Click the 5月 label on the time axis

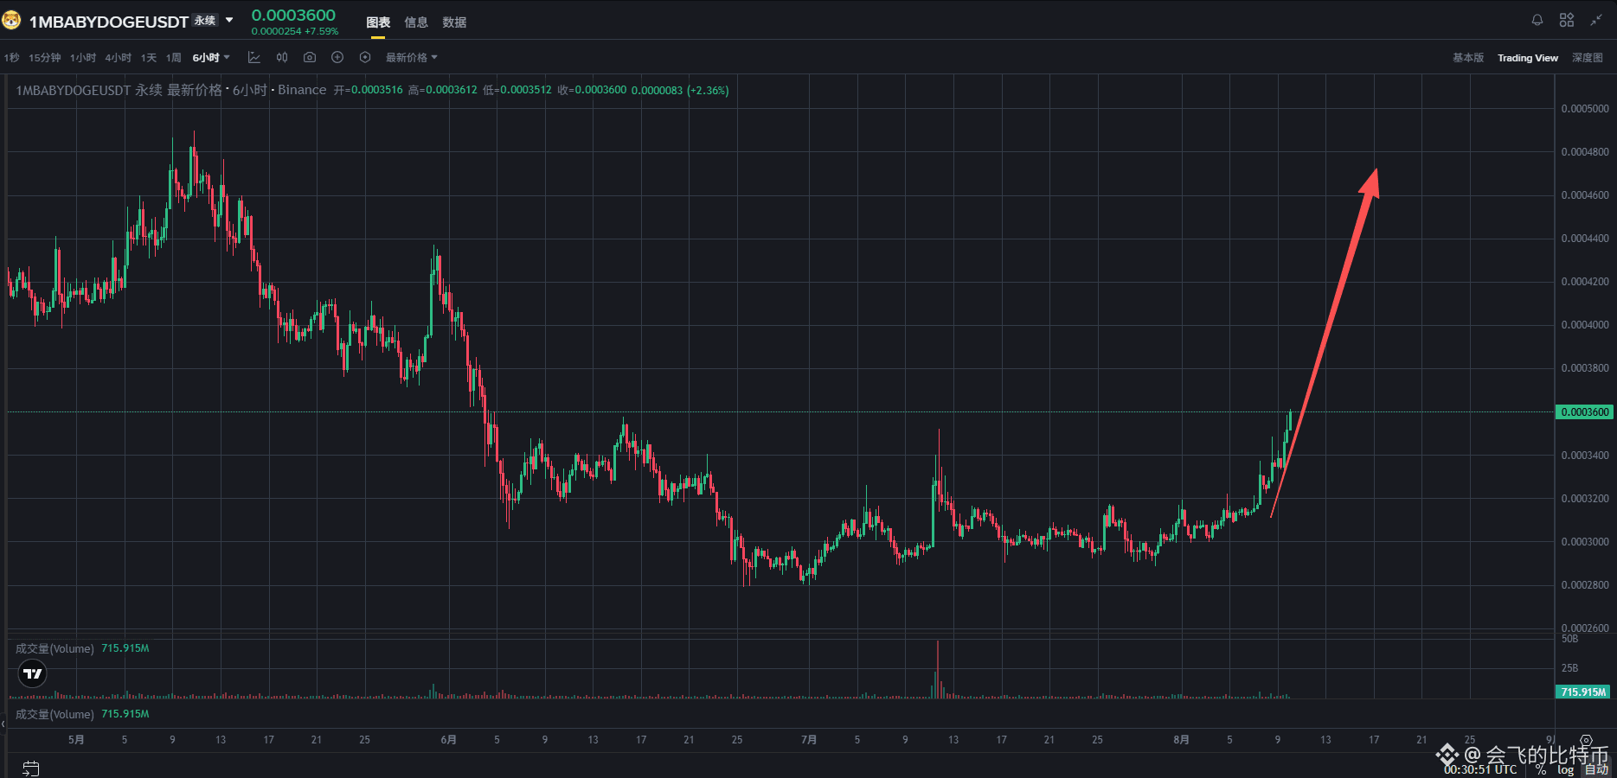(x=76, y=740)
